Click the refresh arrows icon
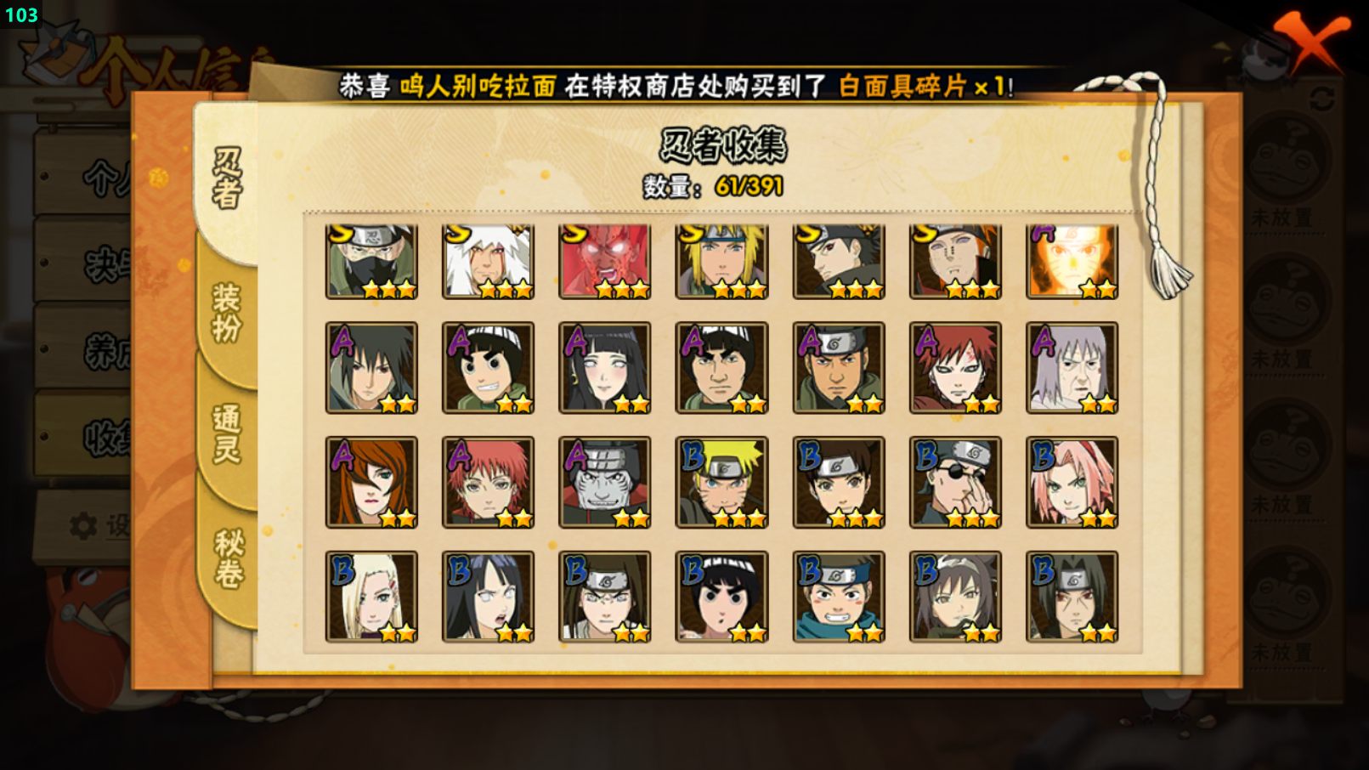Viewport: 1369px width, 770px height. pos(1321,99)
